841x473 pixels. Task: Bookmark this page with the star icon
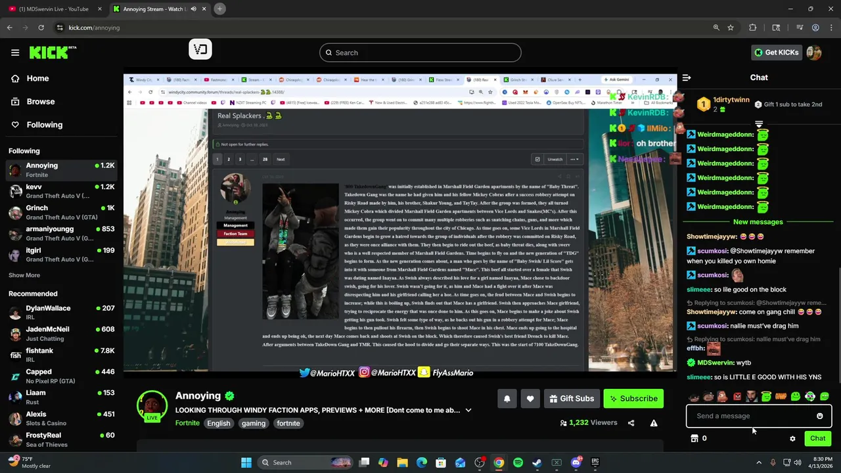[x=731, y=28]
